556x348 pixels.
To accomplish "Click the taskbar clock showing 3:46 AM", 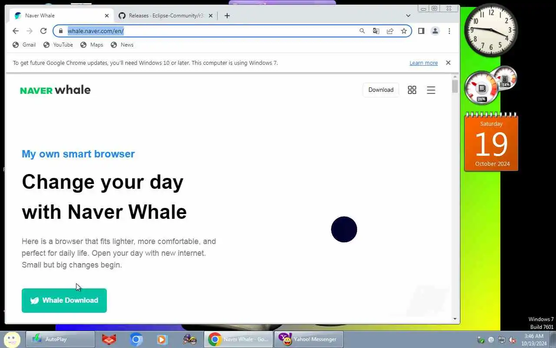I will click(534, 339).
